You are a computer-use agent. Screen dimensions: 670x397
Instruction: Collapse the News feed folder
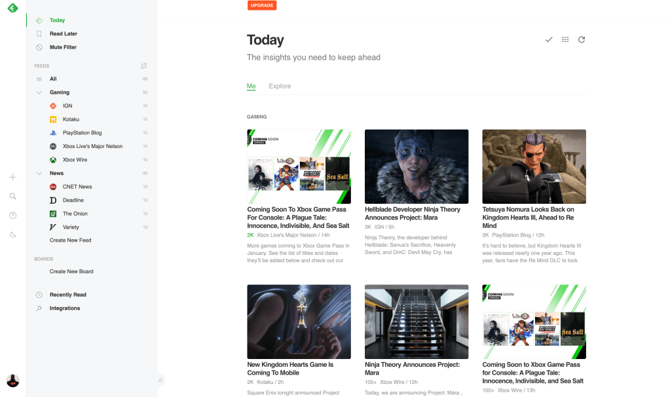(39, 174)
